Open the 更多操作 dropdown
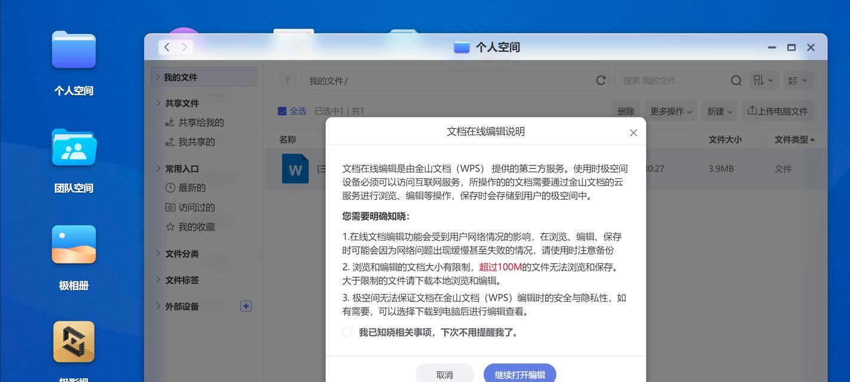The image size is (850, 382). 671,111
